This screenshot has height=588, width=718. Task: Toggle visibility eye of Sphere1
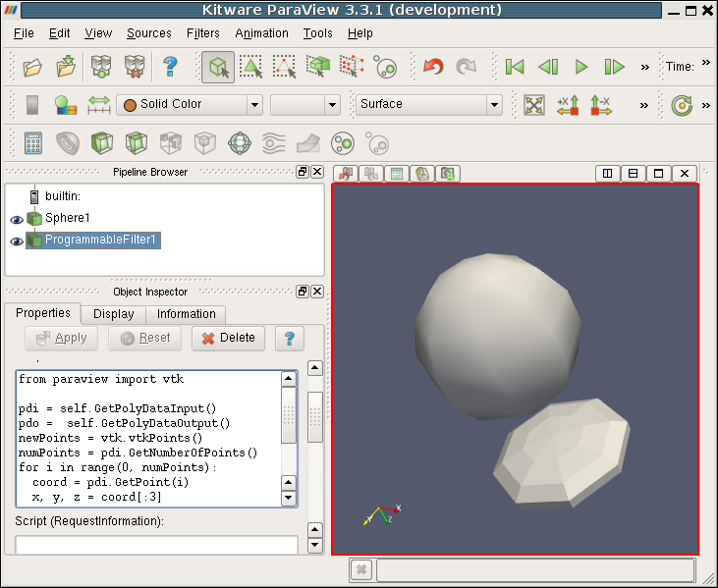(x=17, y=220)
